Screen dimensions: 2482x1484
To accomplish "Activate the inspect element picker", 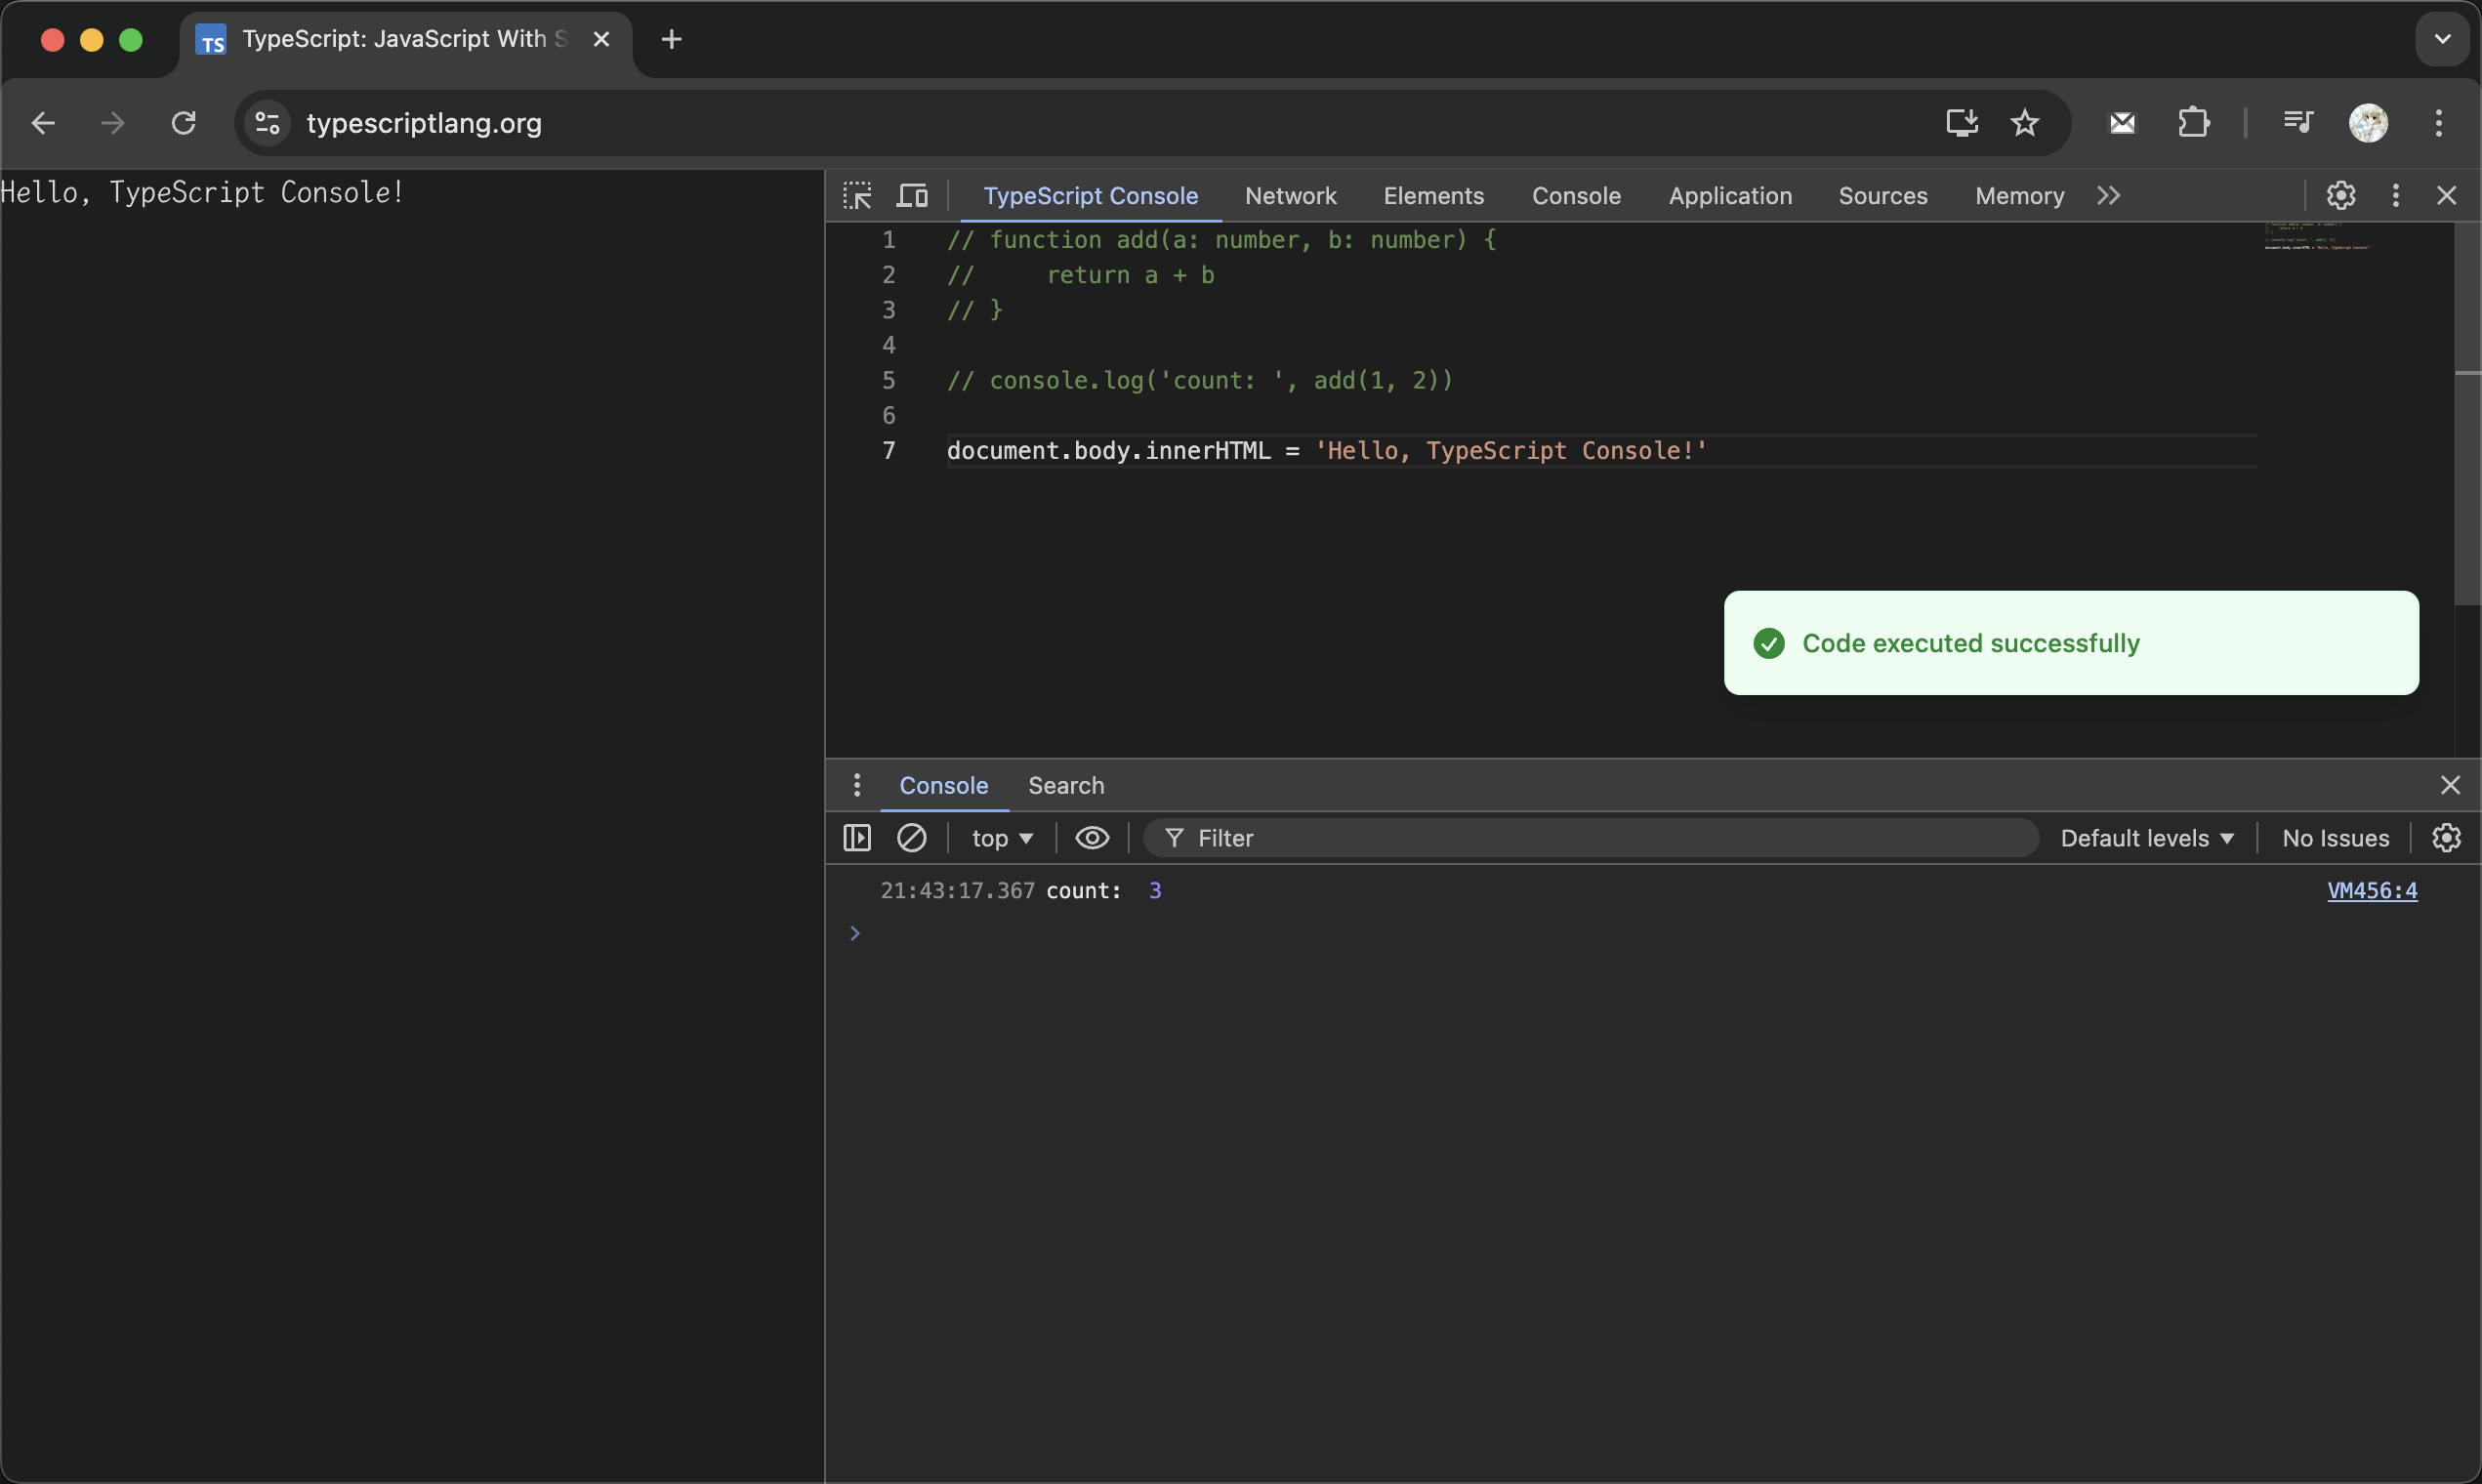I will coord(857,195).
